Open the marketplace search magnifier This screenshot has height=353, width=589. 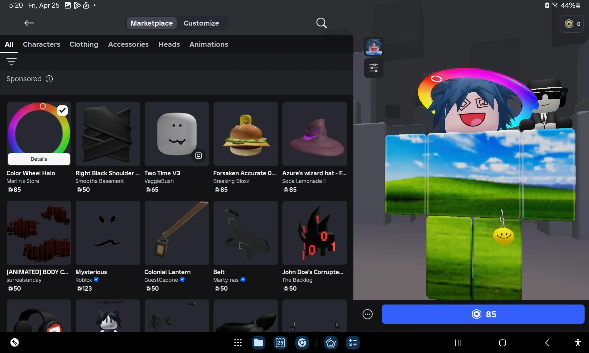pyautogui.click(x=321, y=23)
